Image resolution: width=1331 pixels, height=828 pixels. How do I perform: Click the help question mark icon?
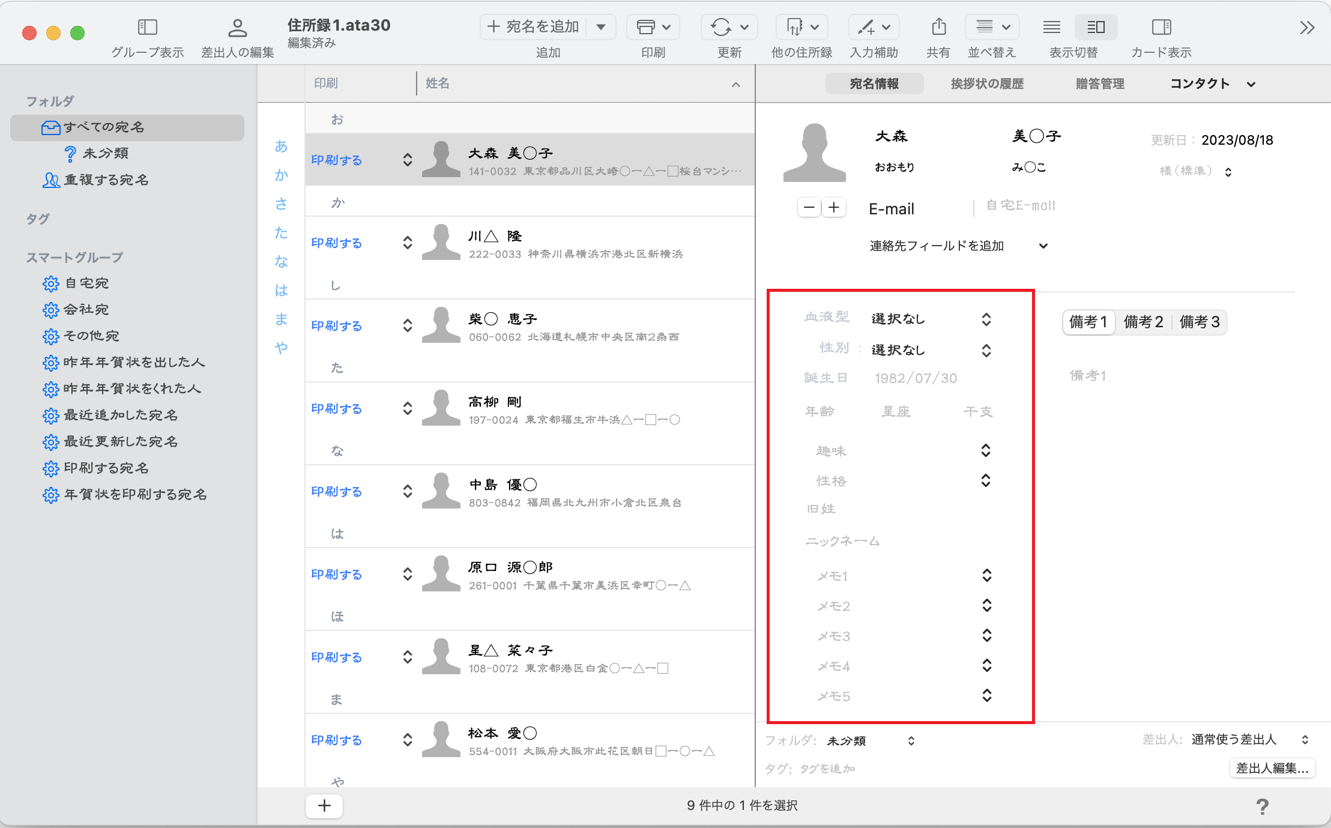point(1262,806)
